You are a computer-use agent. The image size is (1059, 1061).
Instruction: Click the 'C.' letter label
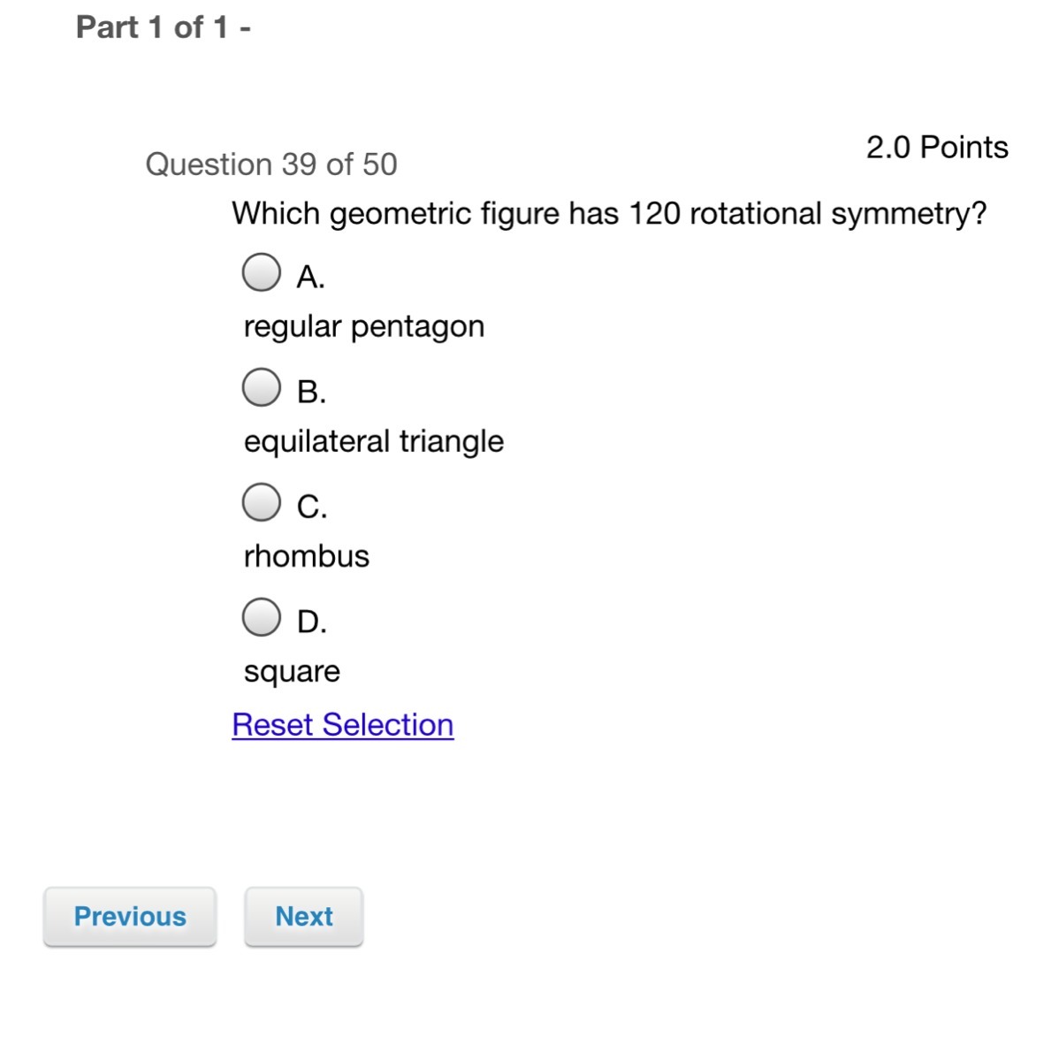(x=312, y=508)
